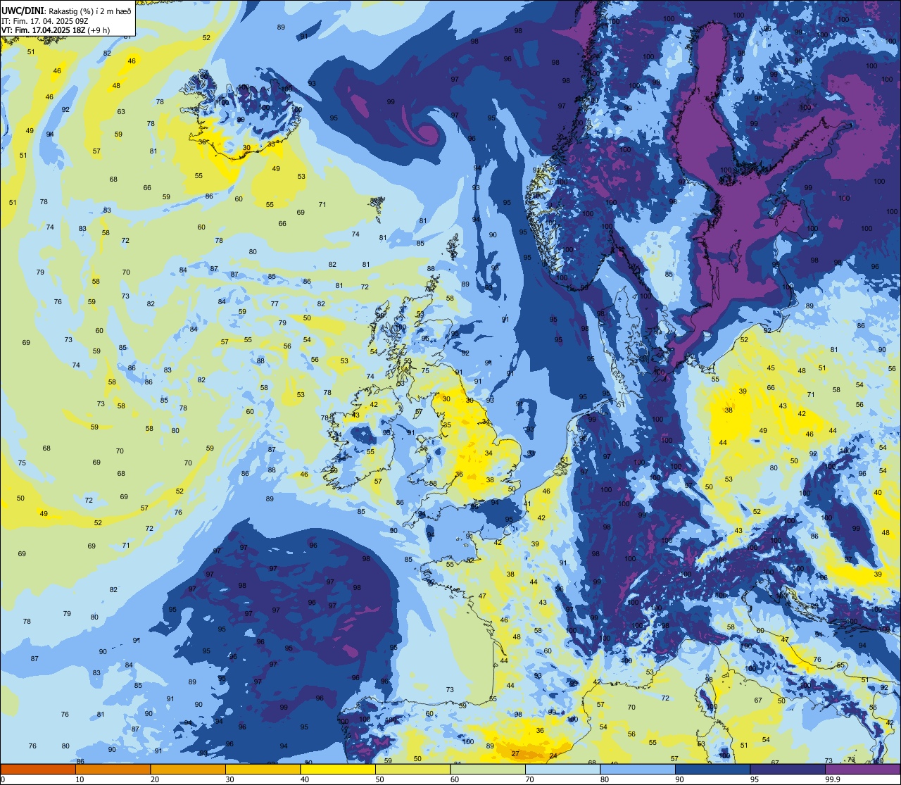This screenshot has width=901, height=785.
Task: Click the pale blue 70–80 legend segment
Action: tap(562, 769)
